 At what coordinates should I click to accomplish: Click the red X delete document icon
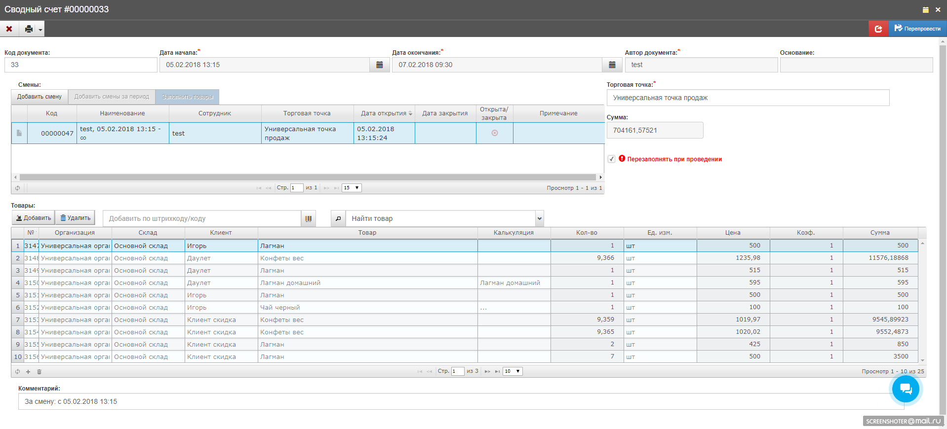point(9,29)
